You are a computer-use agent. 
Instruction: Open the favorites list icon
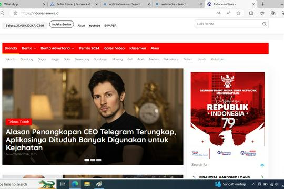[x=262, y=13]
